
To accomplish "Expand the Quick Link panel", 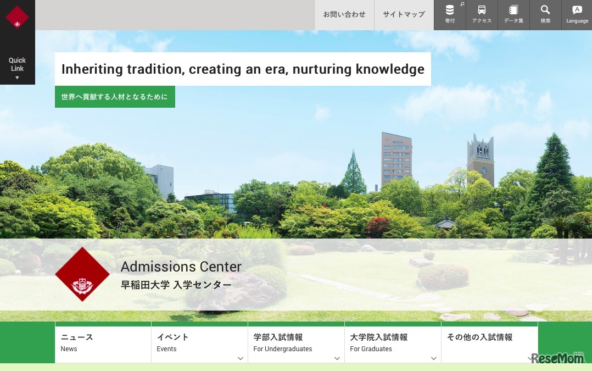I will [x=17, y=68].
